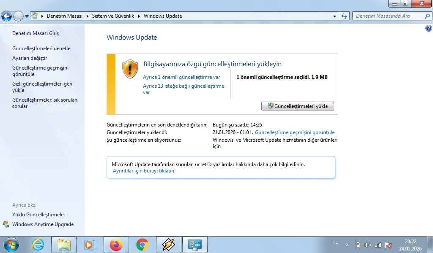Expand the arrow after Sistem ve Güvenlik breadcrumb
This screenshot has width=433, height=253.
click(x=139, y=16)
